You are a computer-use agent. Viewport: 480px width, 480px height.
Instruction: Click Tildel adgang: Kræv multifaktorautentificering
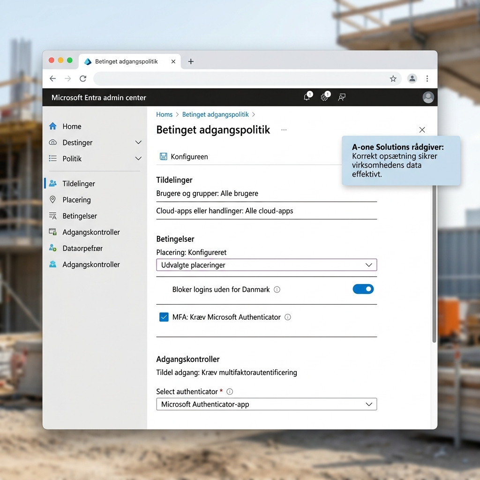pyautogui.click(x=226, y=373)
